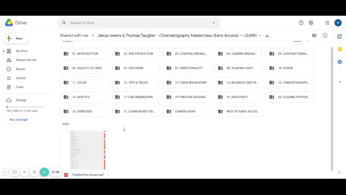Screen dimensions: 346x195
Task: Show the details info panel
Action: [x=325, y=35]
